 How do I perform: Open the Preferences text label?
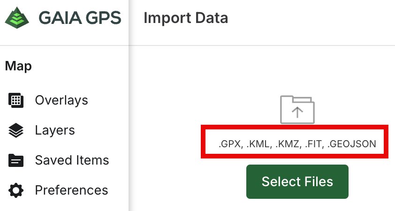click(72, 190)
